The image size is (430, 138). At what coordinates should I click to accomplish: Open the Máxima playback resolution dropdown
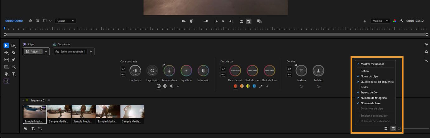tap(380, 21)
